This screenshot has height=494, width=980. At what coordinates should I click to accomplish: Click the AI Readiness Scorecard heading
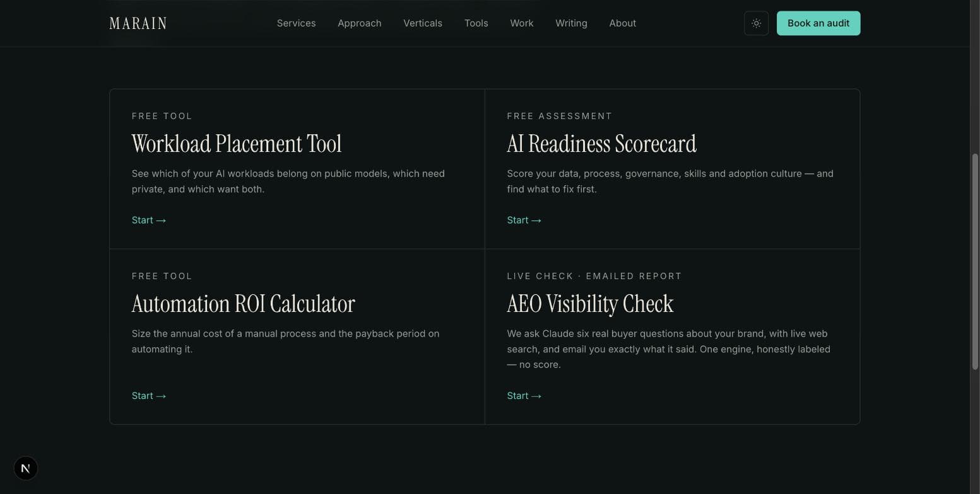[x=601, y=144]
